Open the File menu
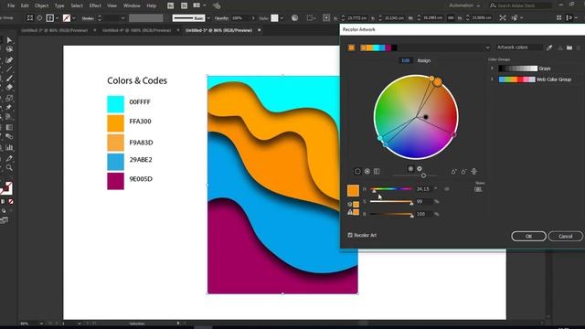The height and width of the screenshot is (329, 585). tap(11, 5)
